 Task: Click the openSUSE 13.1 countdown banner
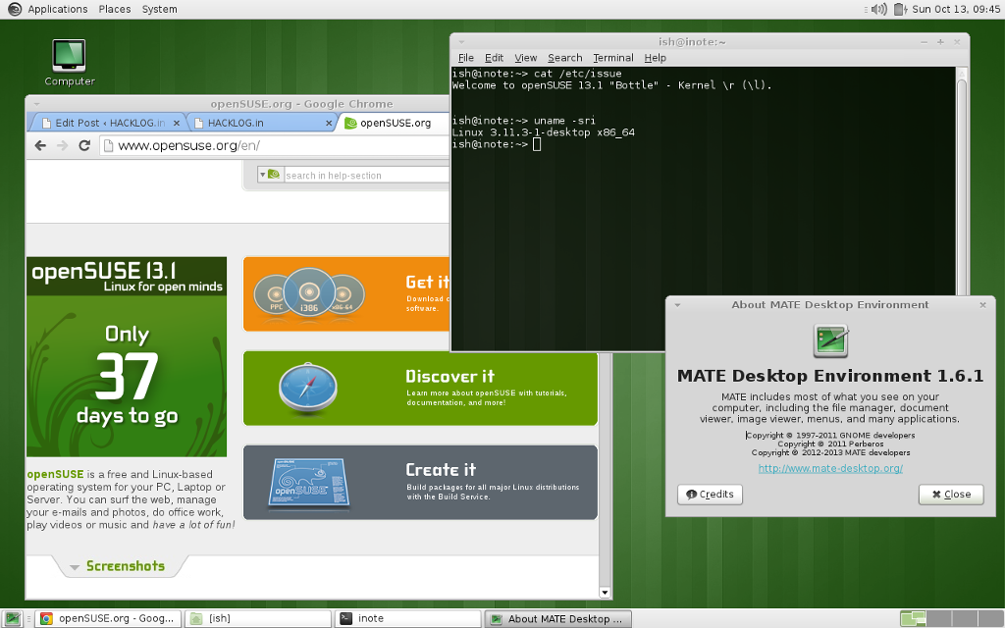(x=127, y=356)
